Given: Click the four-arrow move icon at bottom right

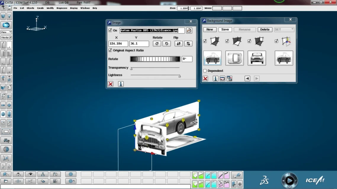Looking at the screenshot, I should click(x=240, y=184).
